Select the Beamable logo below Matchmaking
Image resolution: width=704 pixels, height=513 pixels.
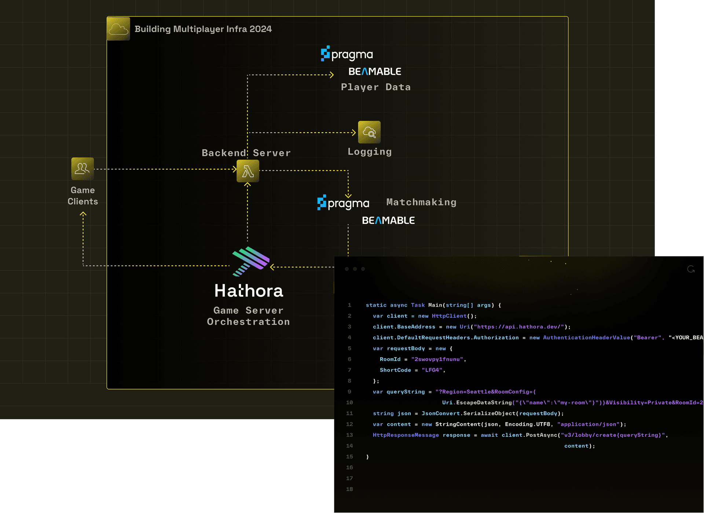(x=388, y=220)
